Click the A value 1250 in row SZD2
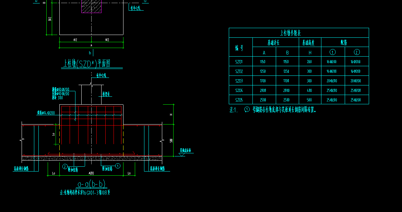Image resolution: width=402 pixels, height=212 pixels. pyautogui.click(x=263, y=71)
